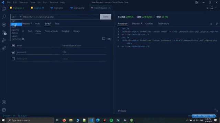Click errors and warnings status bar item
Viewport: 220px width, 123px height.
tap(22, 116)
